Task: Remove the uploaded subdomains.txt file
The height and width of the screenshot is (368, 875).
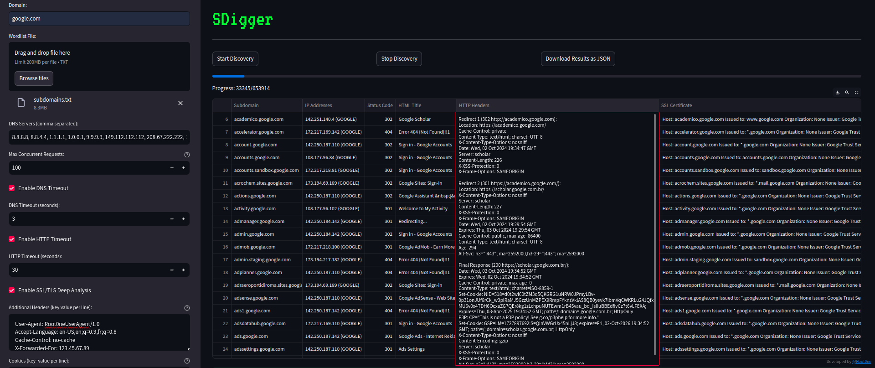Action: click(x=180, y=103)
